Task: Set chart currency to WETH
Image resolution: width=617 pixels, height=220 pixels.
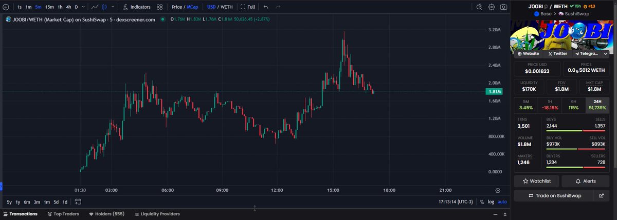Action: (226, 7)
